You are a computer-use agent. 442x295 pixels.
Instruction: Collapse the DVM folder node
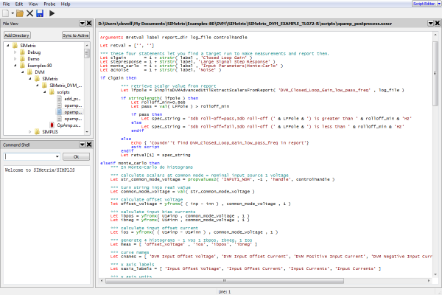[23, 72]
